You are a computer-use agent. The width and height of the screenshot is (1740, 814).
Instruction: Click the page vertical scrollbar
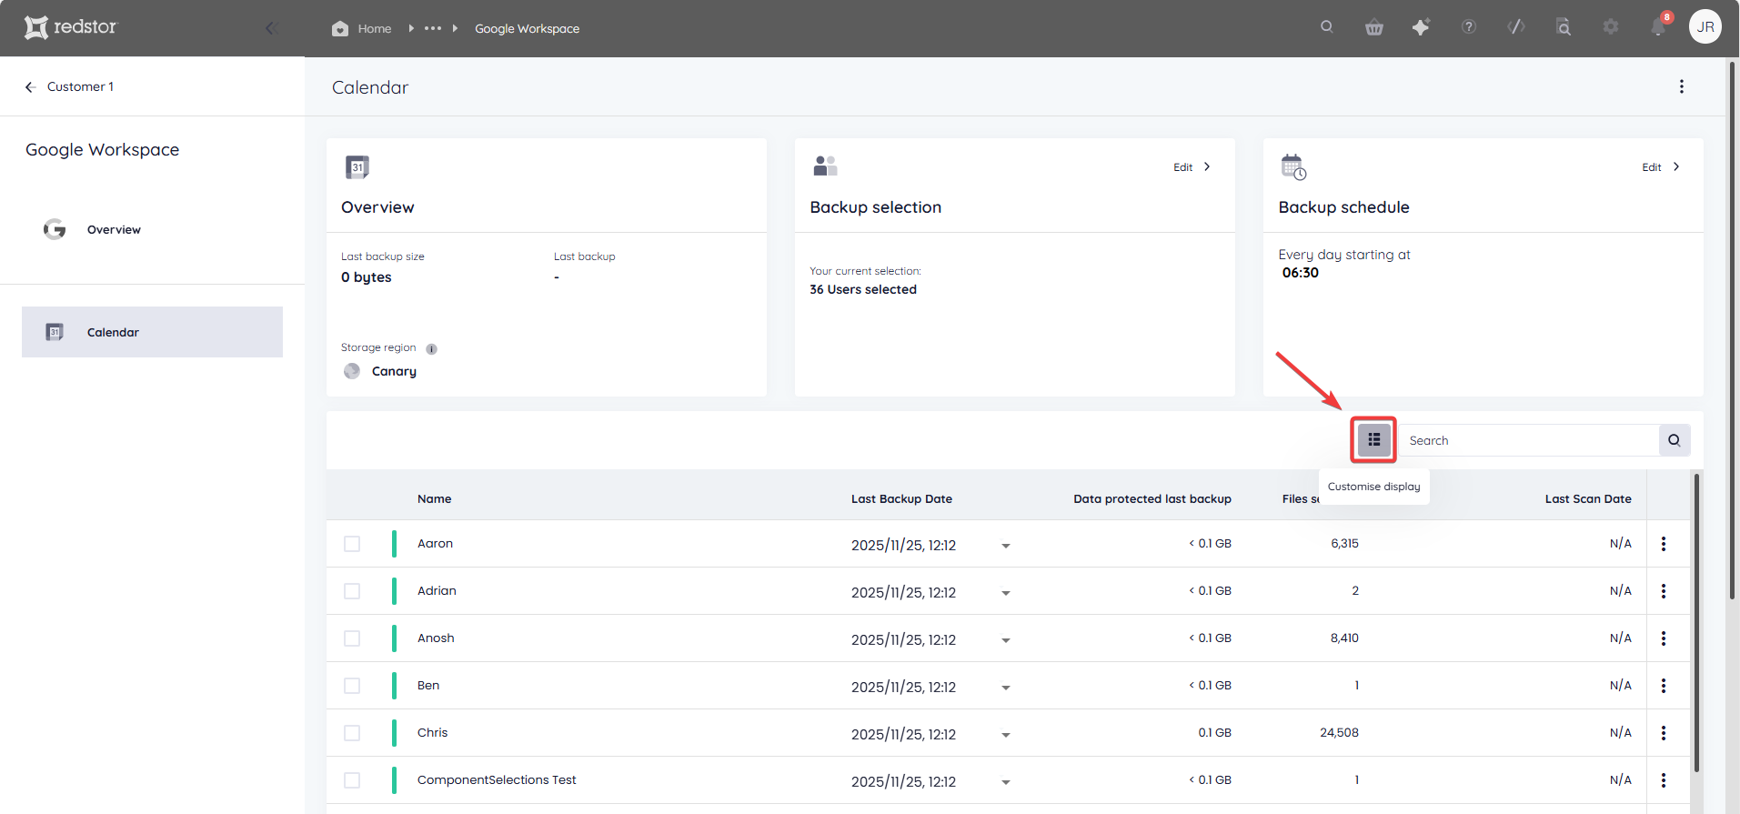tap(1732, 330)
